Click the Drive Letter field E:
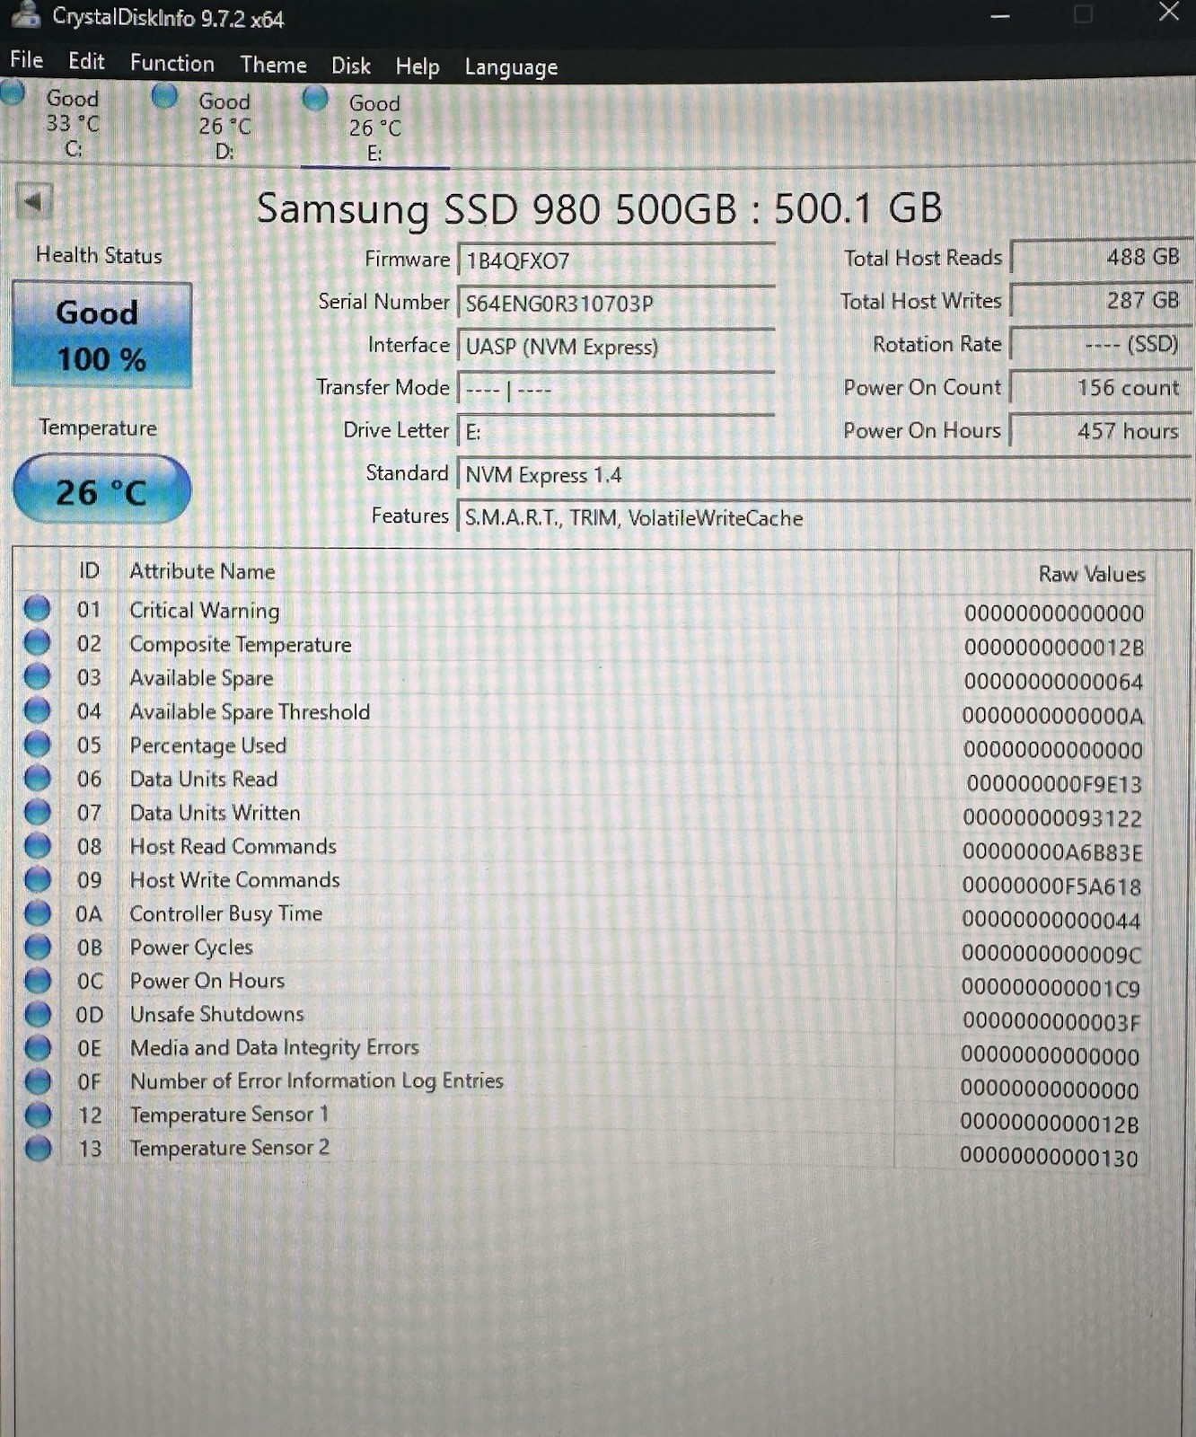Screen dimensions: 1196x1437 click(x=616, y=432)
